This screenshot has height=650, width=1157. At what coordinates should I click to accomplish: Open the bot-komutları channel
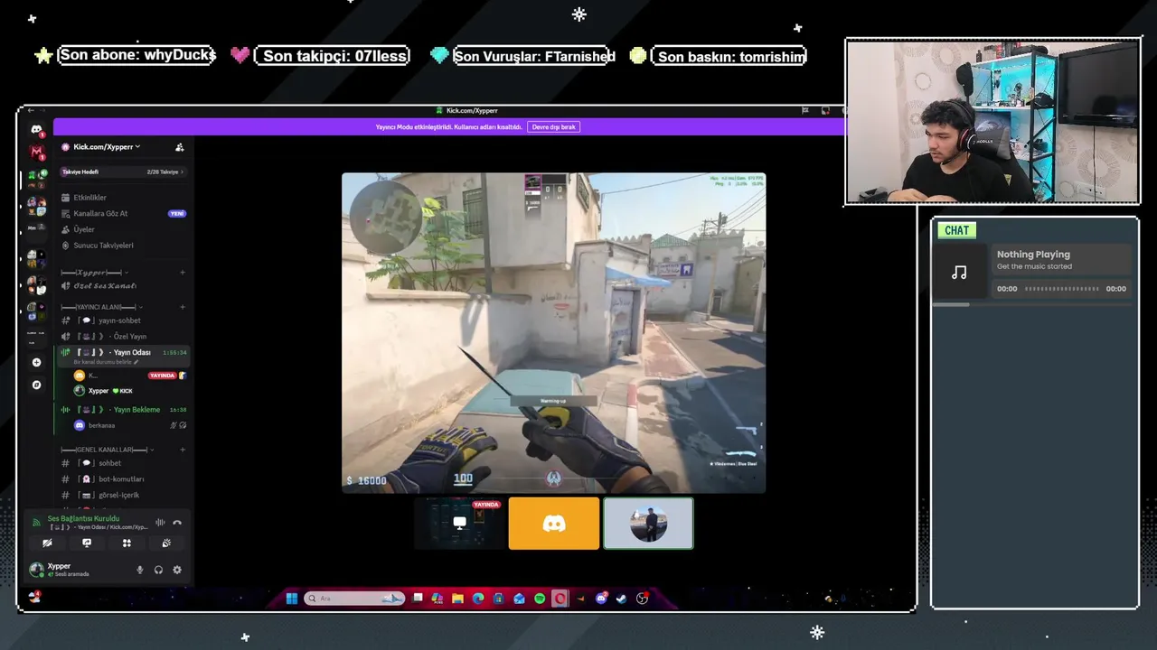pos(123,479)
